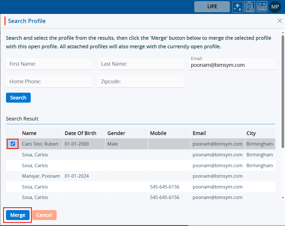Click the Zipcode input field
Viewport: 285px width, 226px height.
[141, 82]
